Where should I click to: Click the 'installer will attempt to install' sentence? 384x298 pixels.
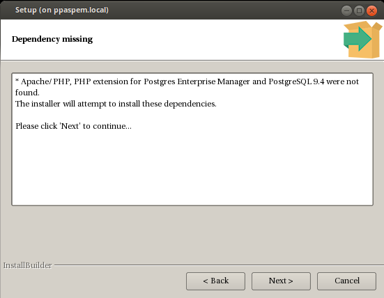point(116,104)
